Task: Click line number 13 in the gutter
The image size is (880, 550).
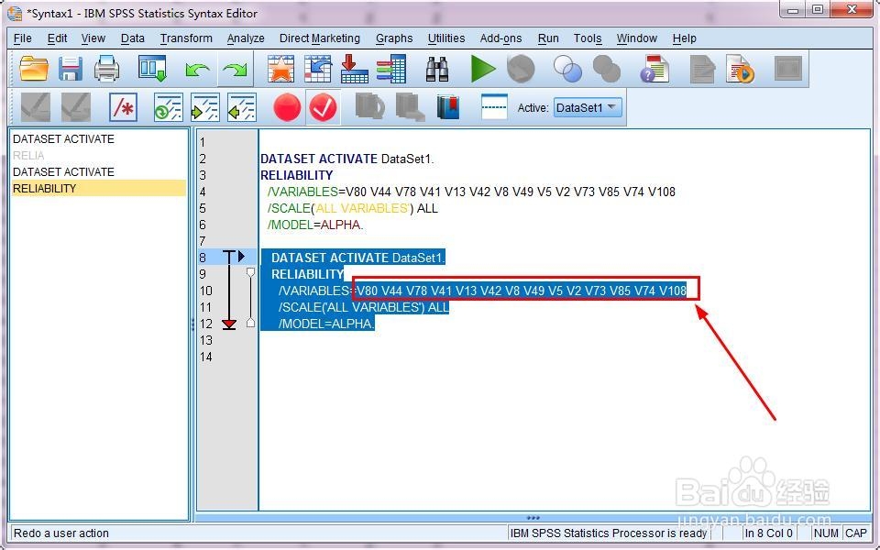Action: point(206,340)
